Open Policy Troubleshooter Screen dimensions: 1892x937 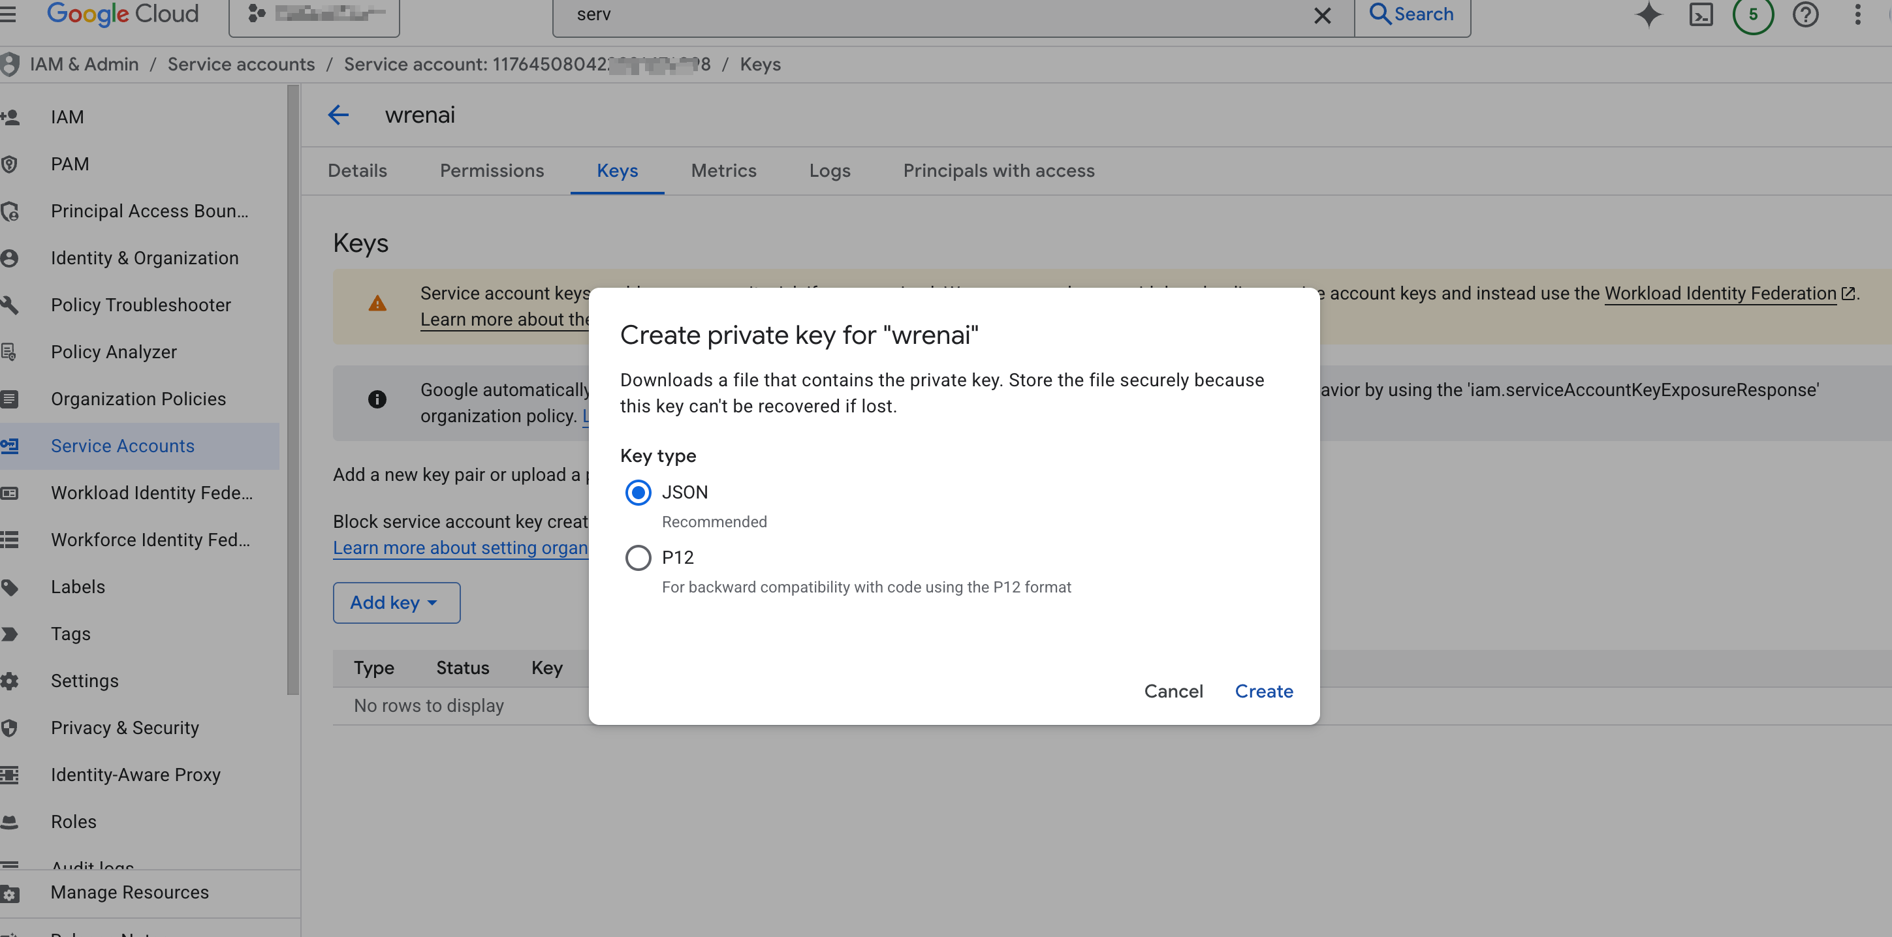click(x=141, y=304)
